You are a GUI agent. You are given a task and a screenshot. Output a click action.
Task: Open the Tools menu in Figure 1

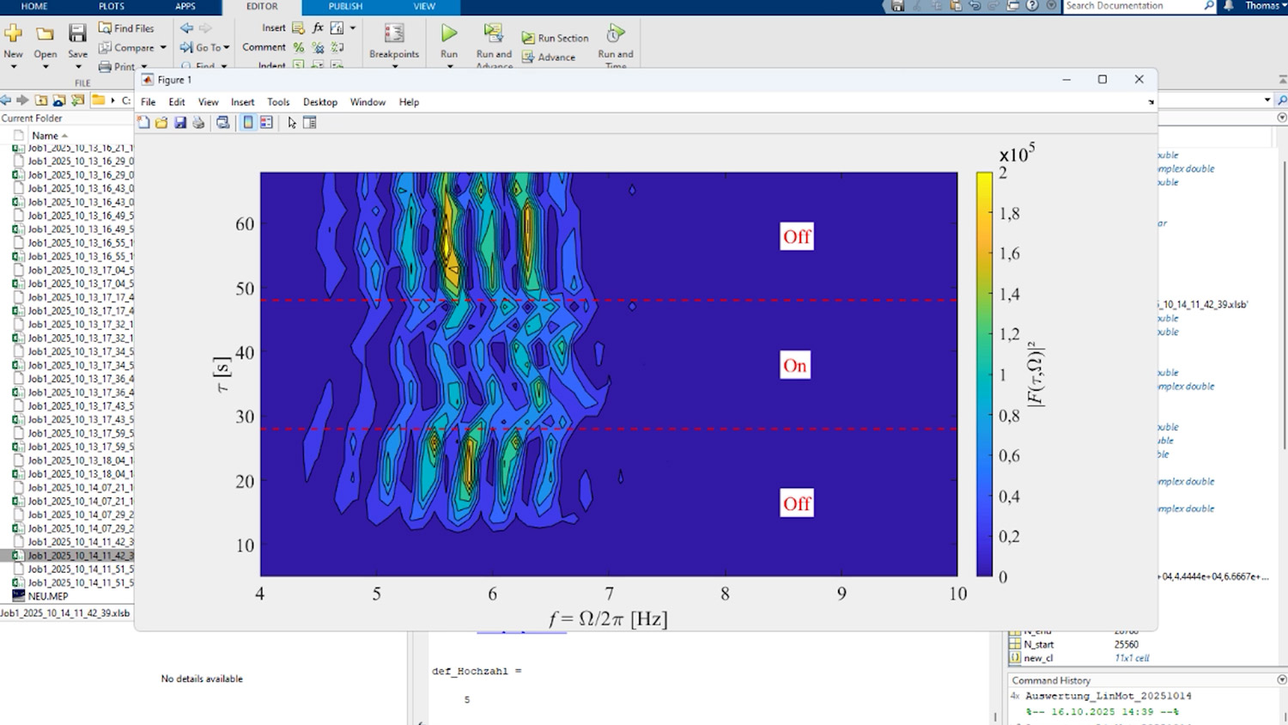278,102
